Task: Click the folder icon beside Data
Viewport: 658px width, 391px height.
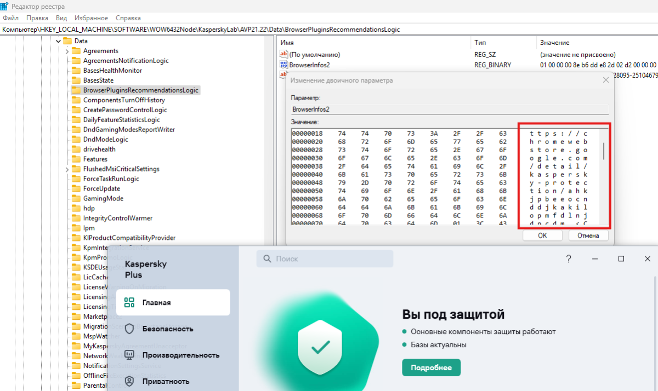Action: [x=67, y=41]
